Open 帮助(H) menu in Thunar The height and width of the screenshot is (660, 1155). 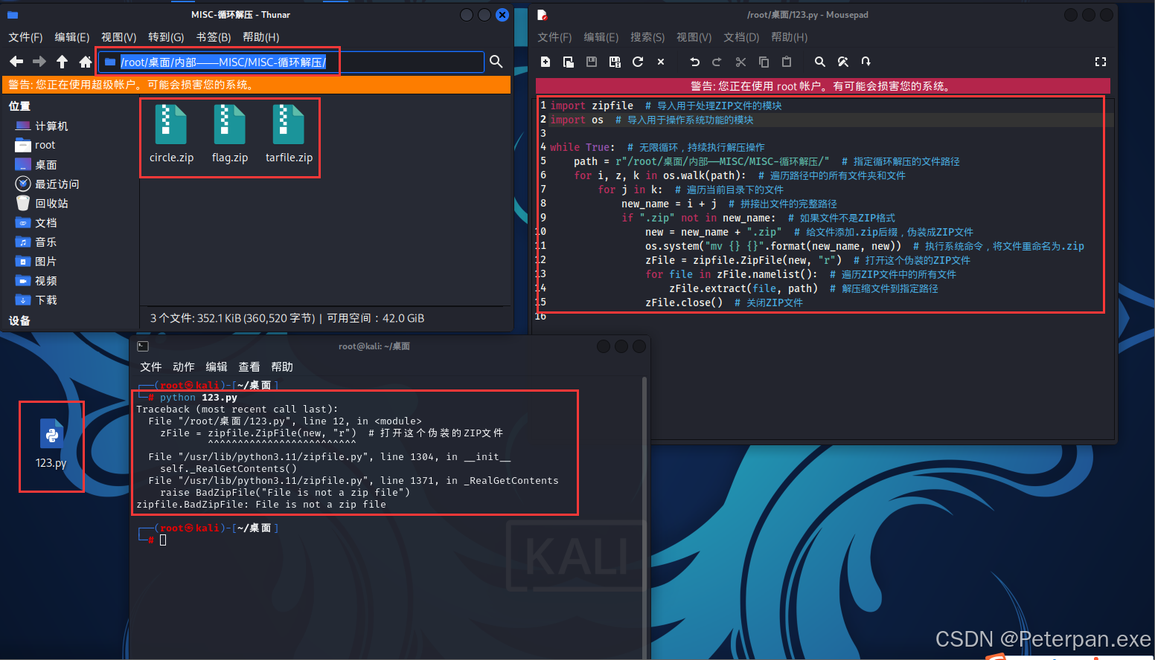click(x=261, y=37)
